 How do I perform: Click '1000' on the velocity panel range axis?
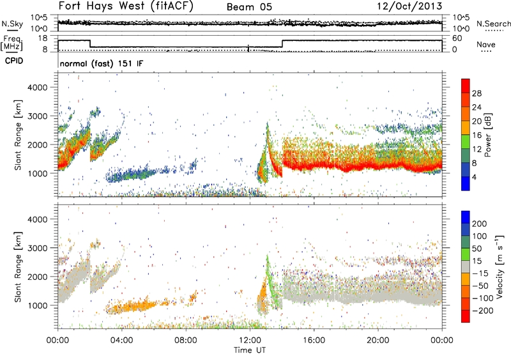coord(37,305)
